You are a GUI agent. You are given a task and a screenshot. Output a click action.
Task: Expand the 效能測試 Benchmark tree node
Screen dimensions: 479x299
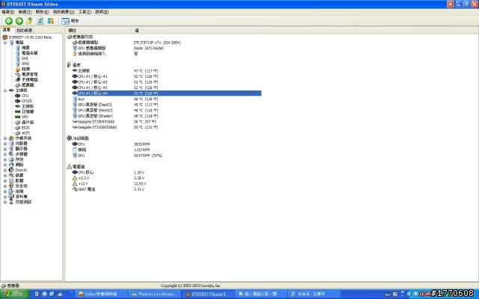tap(5, 202)
